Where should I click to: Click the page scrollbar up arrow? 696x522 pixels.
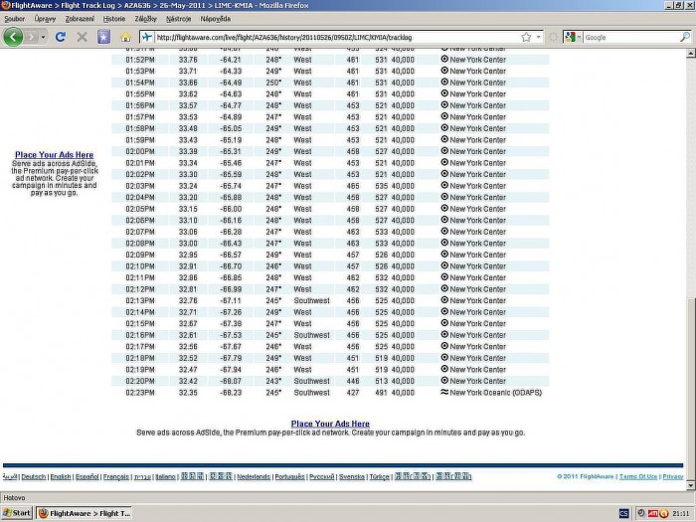coord(691,54)
